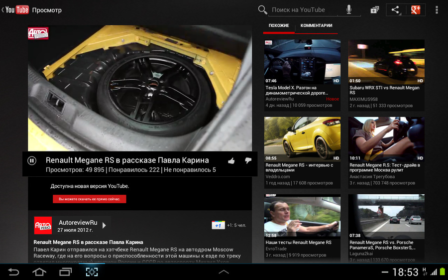Click Анастасия Трегубова uploader name

click(372, 177)
